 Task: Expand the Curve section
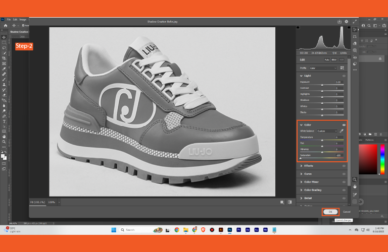(x=308, y=174)
